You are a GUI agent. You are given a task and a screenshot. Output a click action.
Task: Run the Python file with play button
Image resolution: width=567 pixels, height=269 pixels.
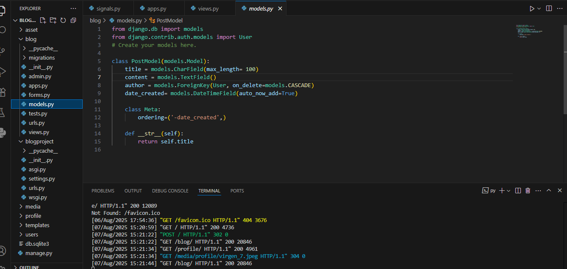(532, 8)
